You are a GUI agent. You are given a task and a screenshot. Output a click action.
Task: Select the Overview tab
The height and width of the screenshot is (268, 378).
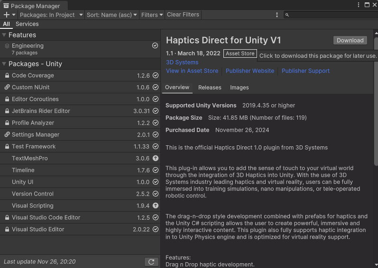177,88
